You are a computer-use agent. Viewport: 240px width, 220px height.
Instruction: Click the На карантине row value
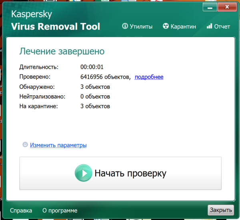click(x=95, y=106)
